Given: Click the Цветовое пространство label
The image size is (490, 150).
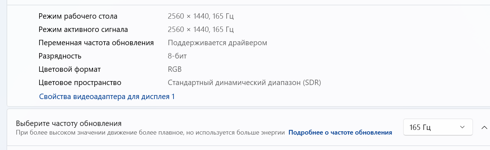Looking at the screenshot, I should pyautogui.click(x=80, y=83).
